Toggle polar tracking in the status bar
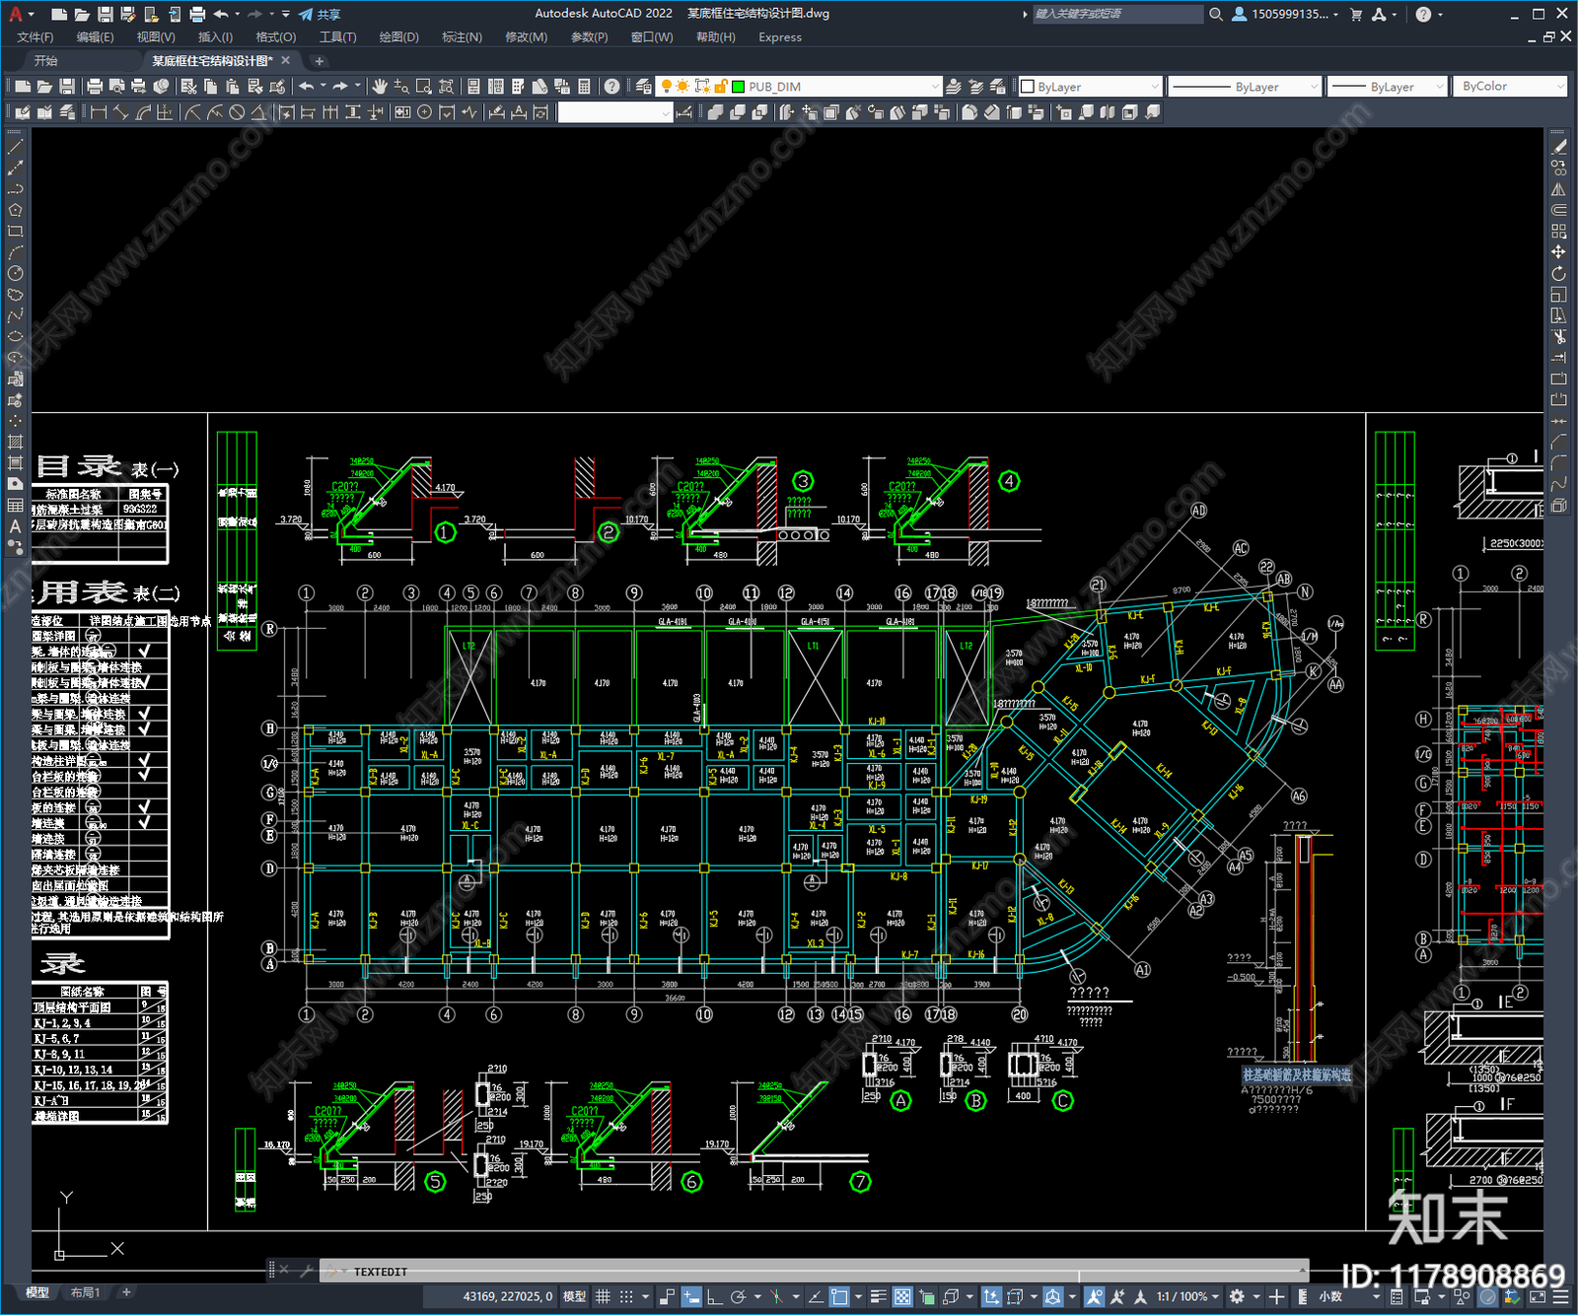The height and width of the screenshot is (1315, 1578). (x=738, y=1296)
